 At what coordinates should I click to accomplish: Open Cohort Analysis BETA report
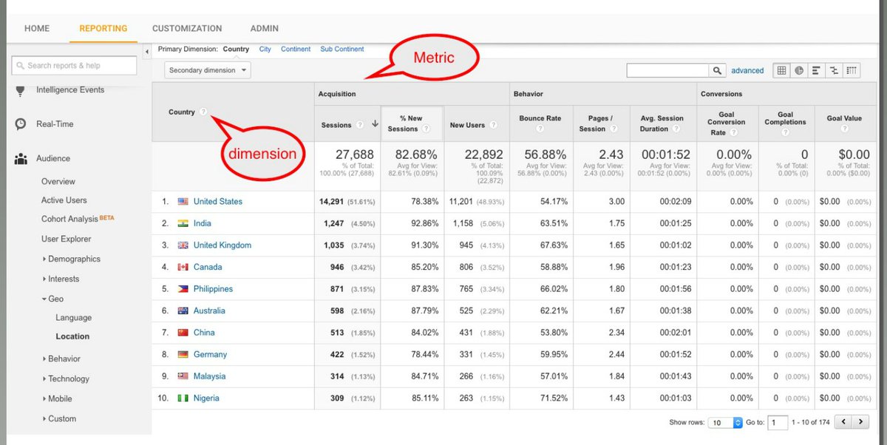tap(78, 219)
